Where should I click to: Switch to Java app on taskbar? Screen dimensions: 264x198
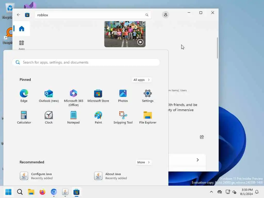coord(65,192)
